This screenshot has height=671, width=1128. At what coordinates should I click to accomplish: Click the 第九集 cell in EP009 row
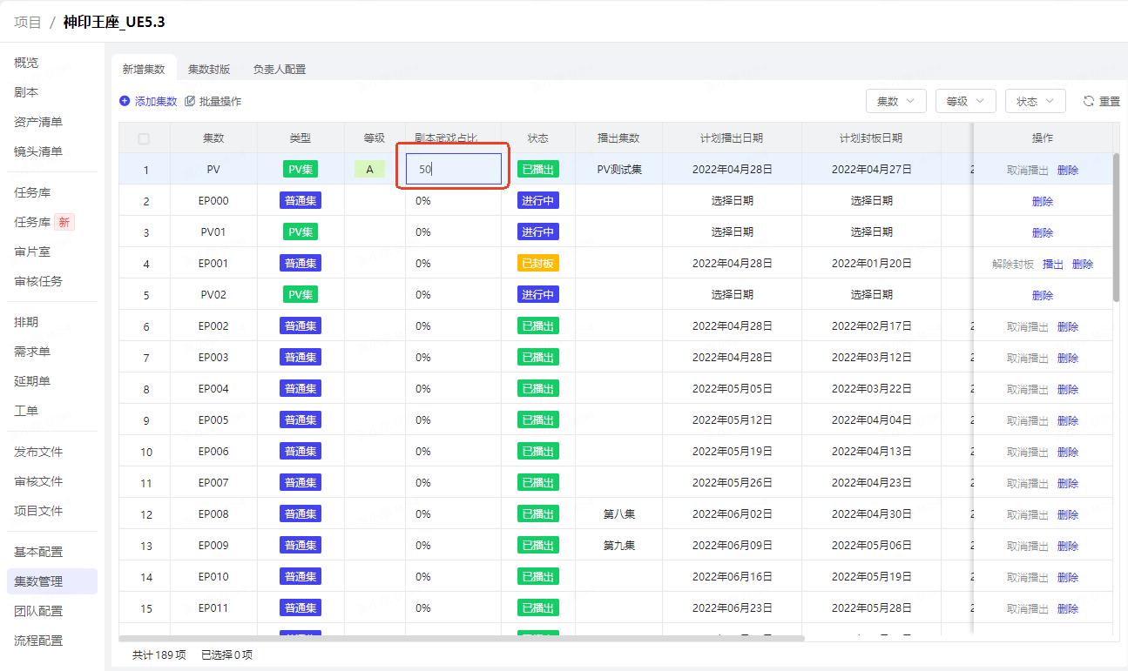[619, 546]
